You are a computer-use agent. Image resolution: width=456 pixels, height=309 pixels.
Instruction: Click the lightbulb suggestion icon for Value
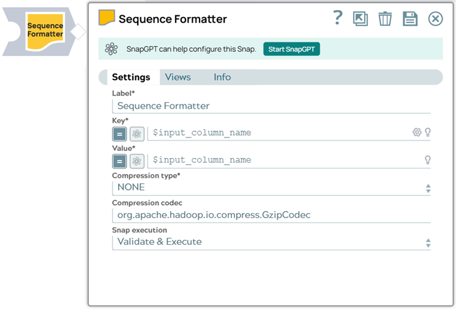point(427,160)
